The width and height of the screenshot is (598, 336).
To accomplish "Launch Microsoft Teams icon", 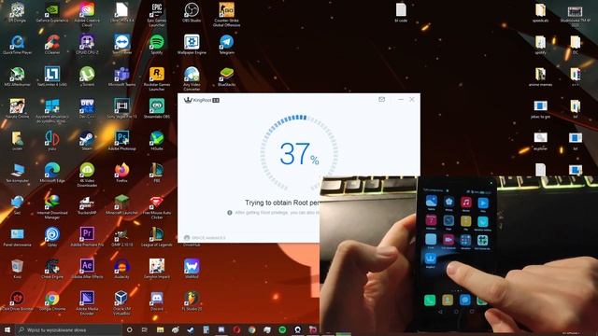I will click(x=122, y=77).
